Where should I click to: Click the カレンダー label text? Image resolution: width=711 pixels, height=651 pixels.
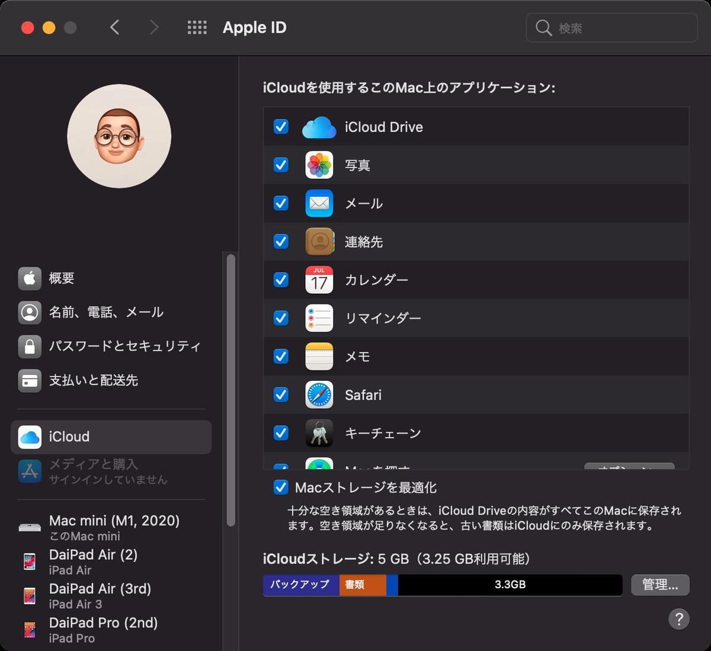coord(377,280)
